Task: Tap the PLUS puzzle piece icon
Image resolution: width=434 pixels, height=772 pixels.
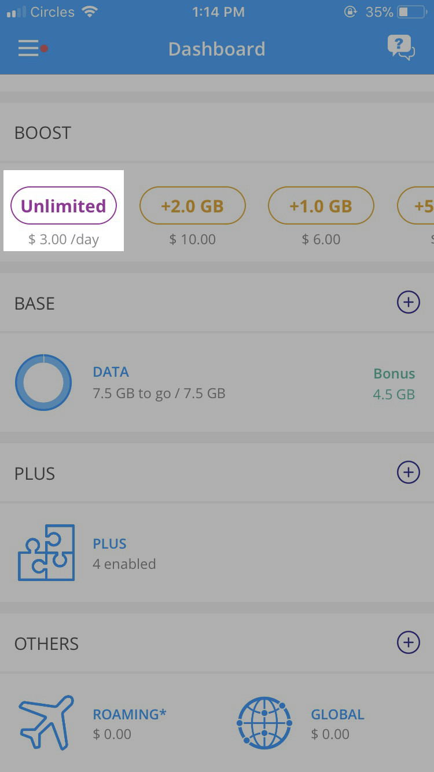Action: (x=46, y=552)
